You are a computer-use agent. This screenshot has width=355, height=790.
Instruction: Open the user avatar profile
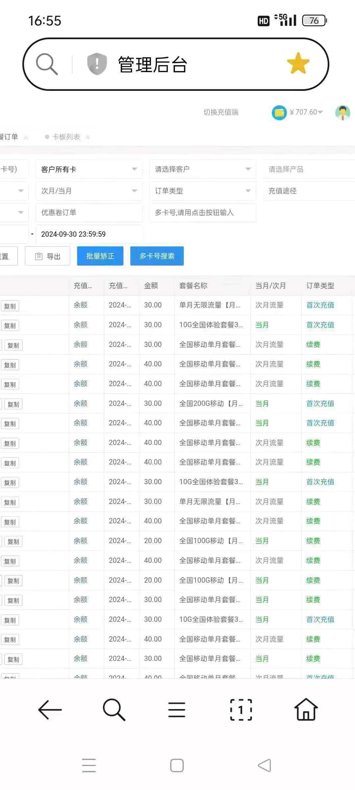pyautogui.click(x=343, y=113)
